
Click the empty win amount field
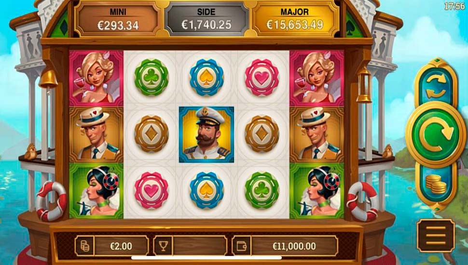[x=200, y=246]
